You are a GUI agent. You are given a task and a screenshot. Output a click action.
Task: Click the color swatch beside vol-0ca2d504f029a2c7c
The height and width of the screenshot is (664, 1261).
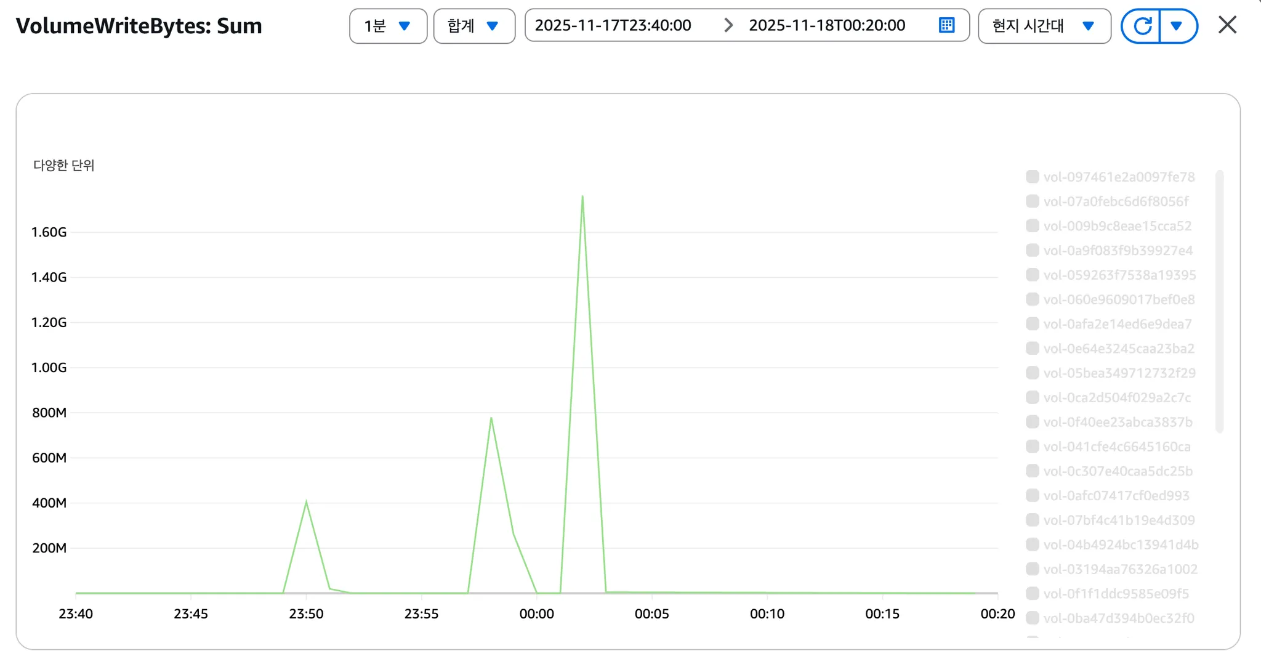[1033, 397]
